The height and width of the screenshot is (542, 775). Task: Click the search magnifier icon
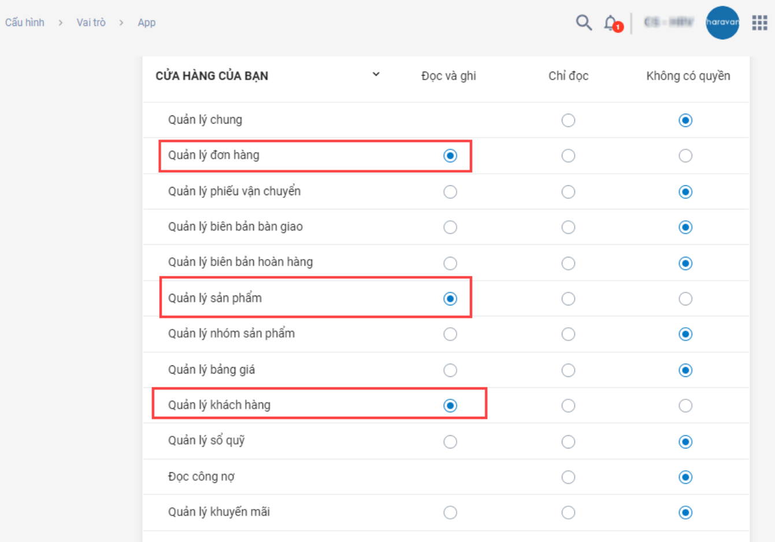(584, 23)
